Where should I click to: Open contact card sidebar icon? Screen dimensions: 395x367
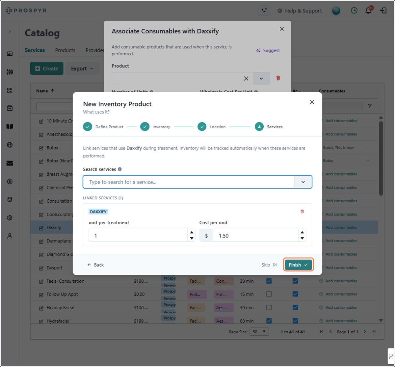[x=10, y=54]
